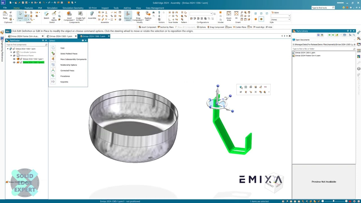361x203 pixels.
Task: Click the Copy icon in Select panel
Action: tap(53, 48)
